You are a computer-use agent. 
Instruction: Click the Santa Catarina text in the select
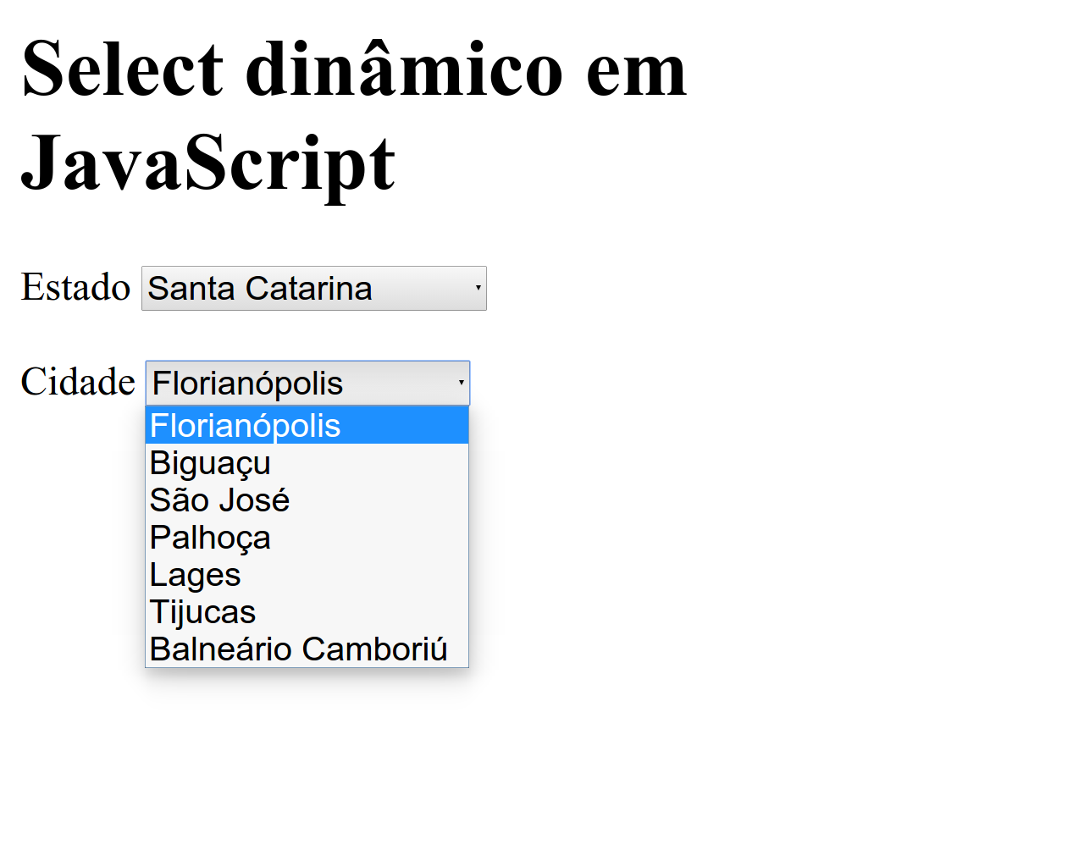coord(259,288)
